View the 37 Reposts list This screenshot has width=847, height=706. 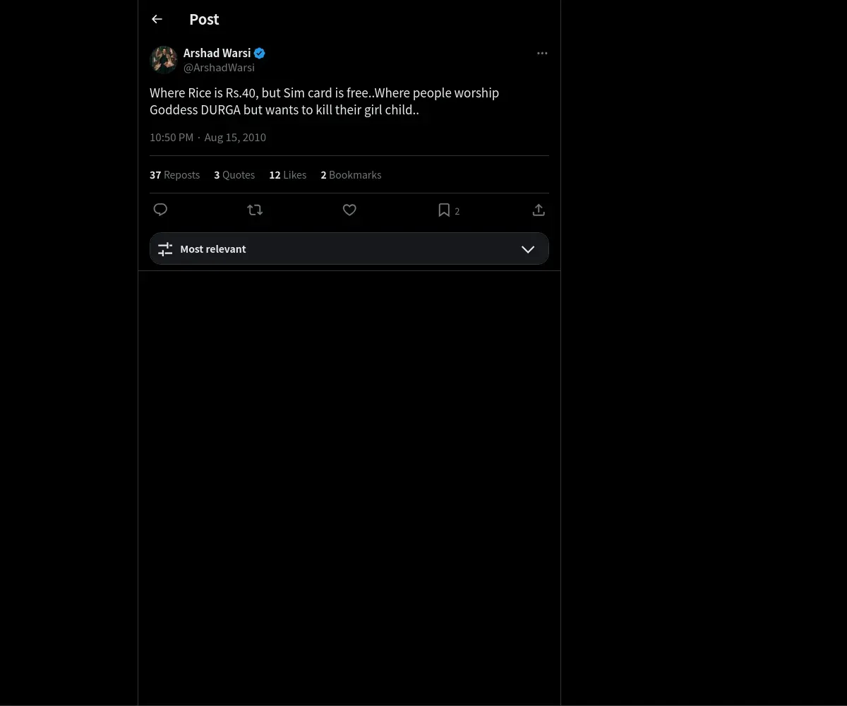click(174, 175)
